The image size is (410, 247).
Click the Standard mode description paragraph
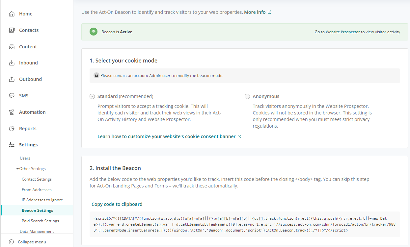[159, 113]
